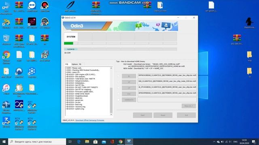Viewport: 259px width, 145px height.
Task: Open the blue infinity-logo desktop shortcut
Action: pos(19,106)
